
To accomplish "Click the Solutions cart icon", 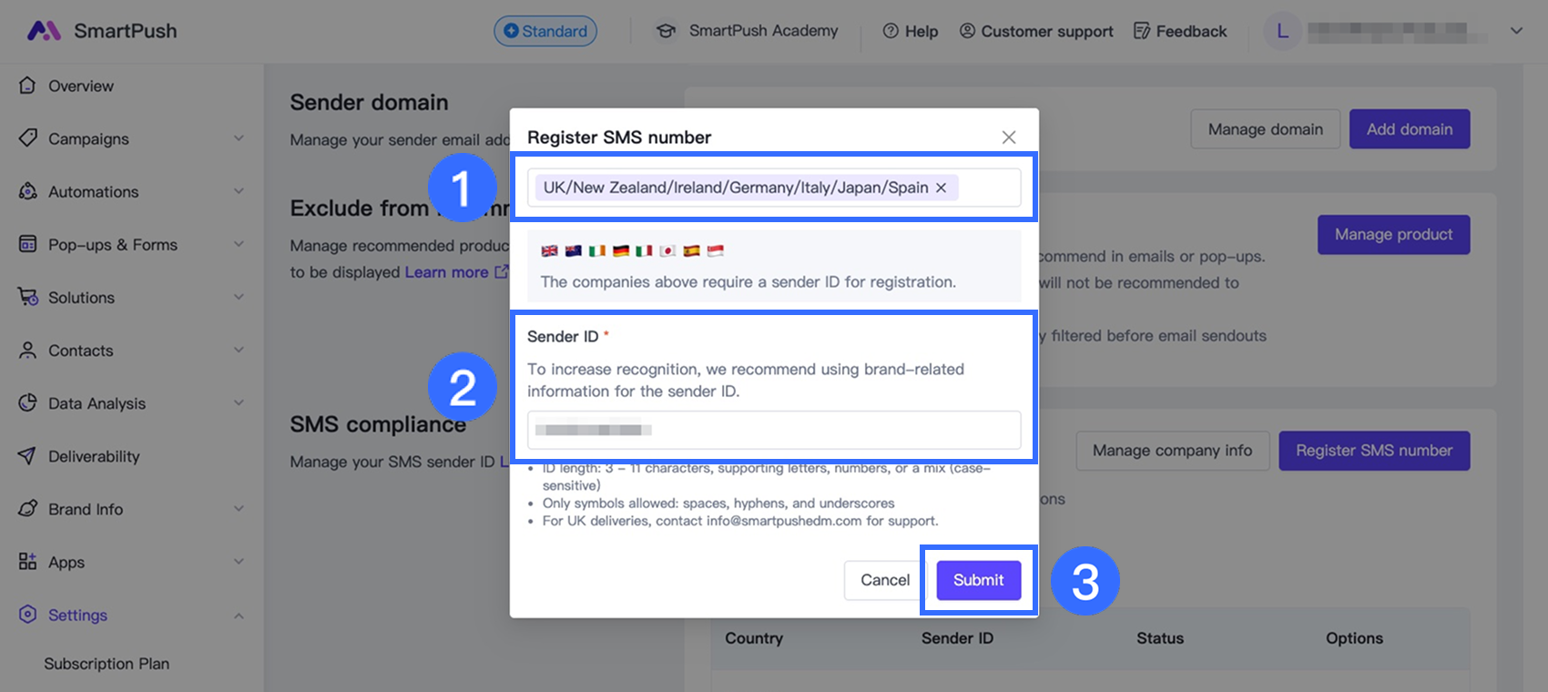I will pyautogui.click(x=28, y=297).
